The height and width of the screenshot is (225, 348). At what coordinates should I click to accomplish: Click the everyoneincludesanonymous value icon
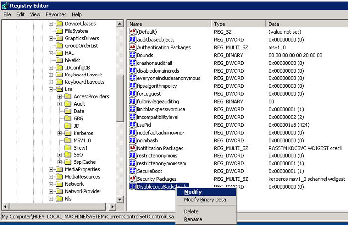click(133, 78)
